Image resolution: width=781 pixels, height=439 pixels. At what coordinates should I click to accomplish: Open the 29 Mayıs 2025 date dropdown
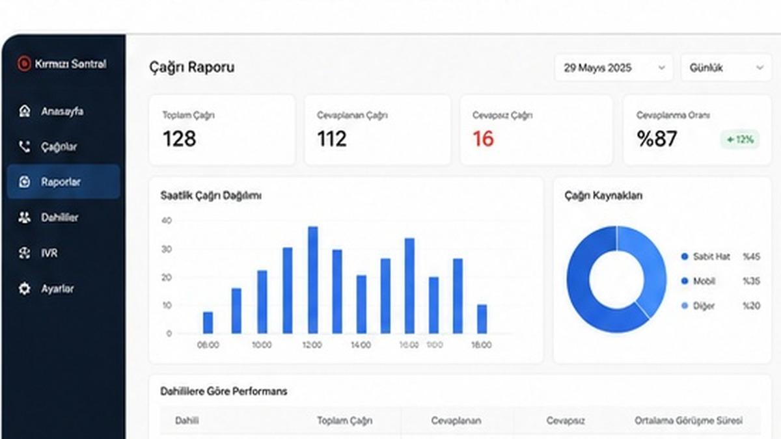pos(614,68)
